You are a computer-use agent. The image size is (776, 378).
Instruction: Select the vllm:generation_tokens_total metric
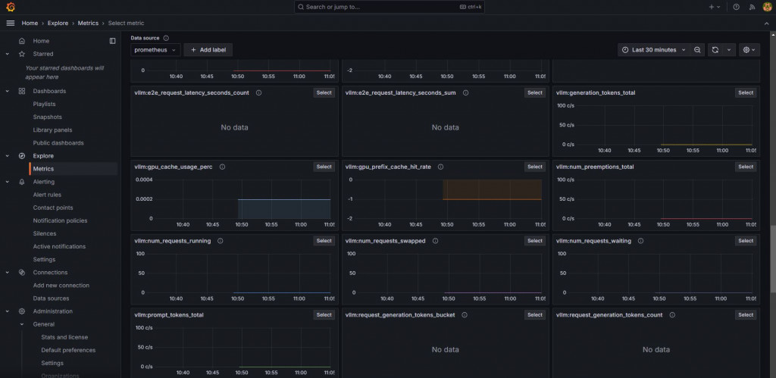coord(746,93)
